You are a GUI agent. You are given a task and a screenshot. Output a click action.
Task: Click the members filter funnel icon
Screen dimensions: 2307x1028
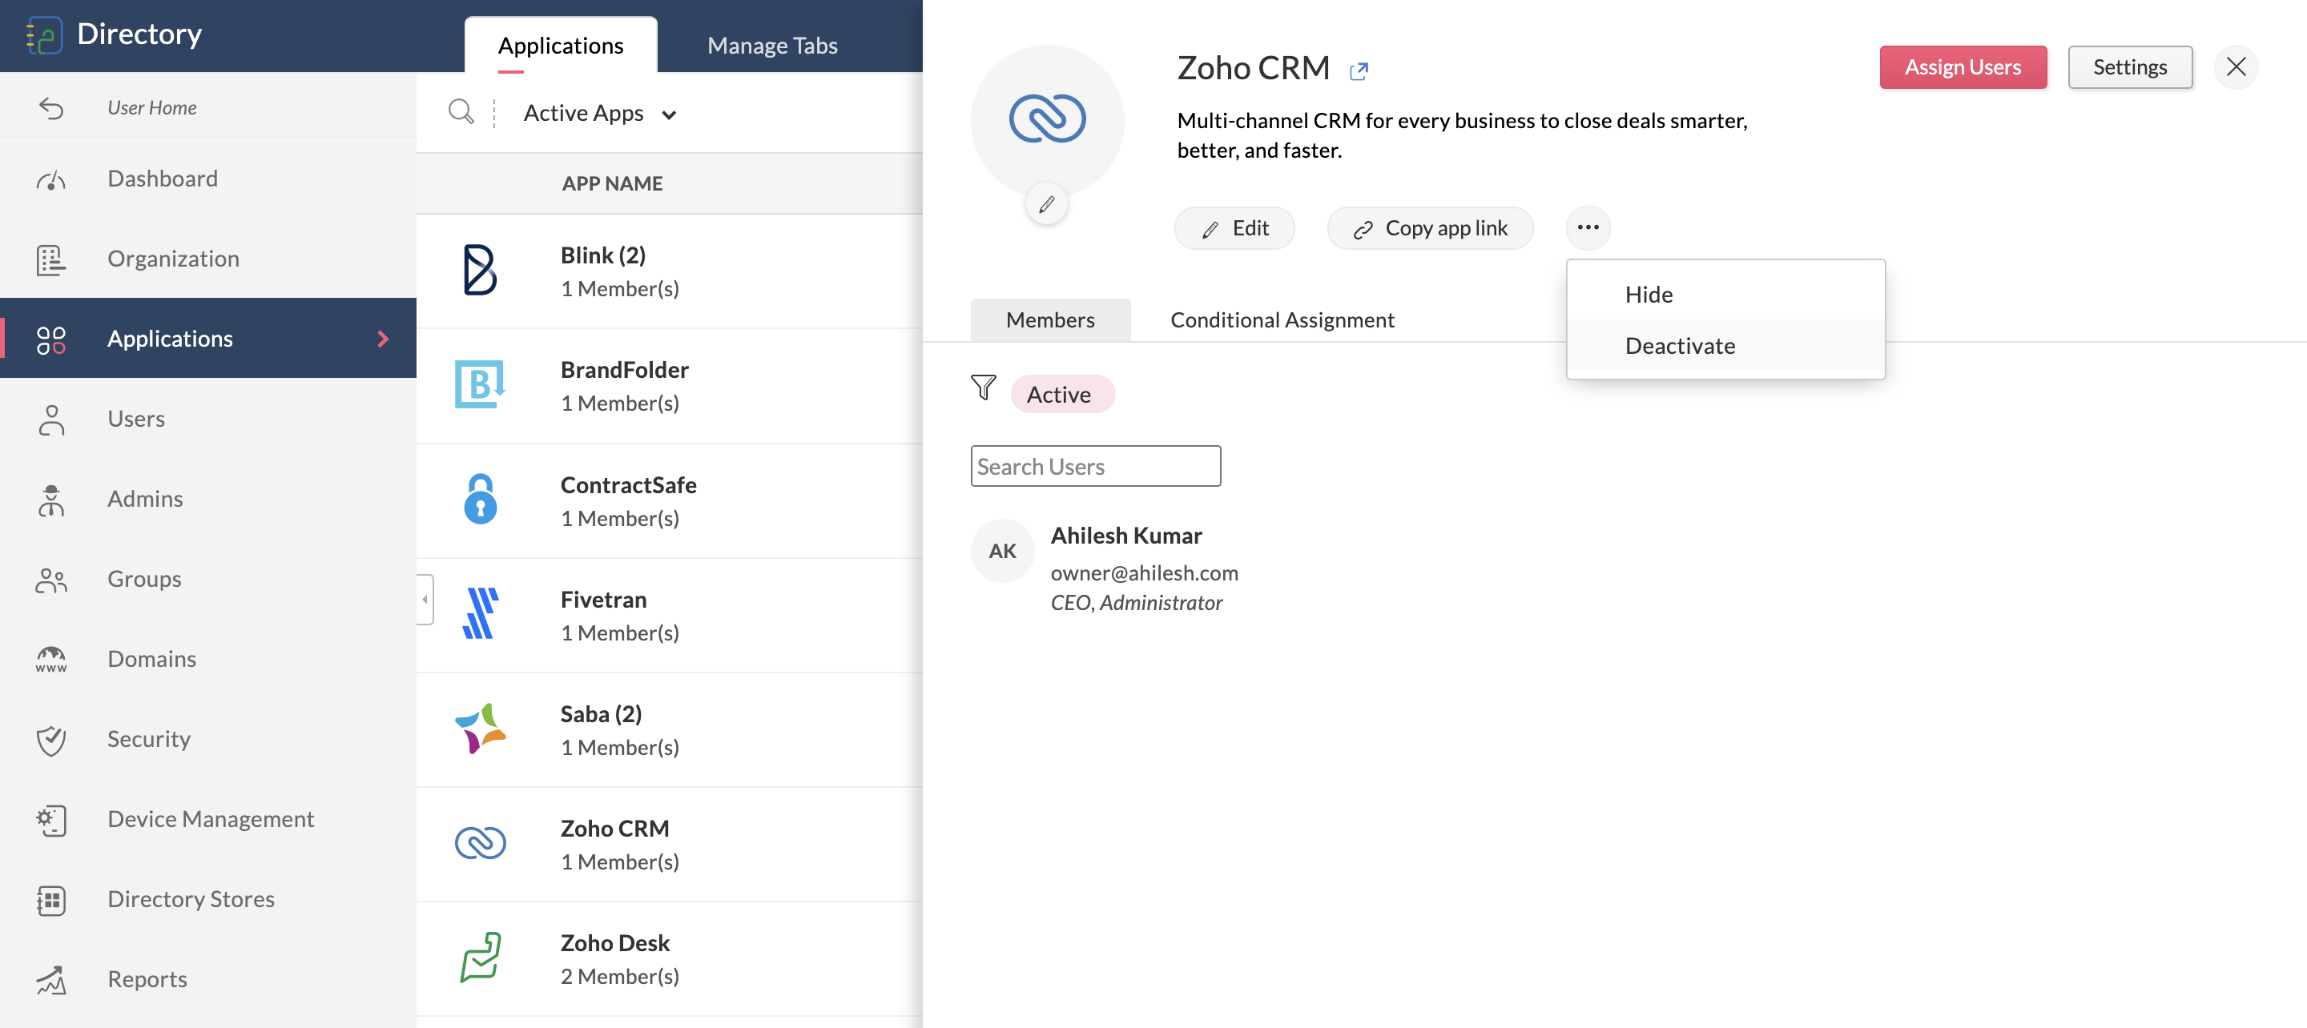(x=984, y=387)
